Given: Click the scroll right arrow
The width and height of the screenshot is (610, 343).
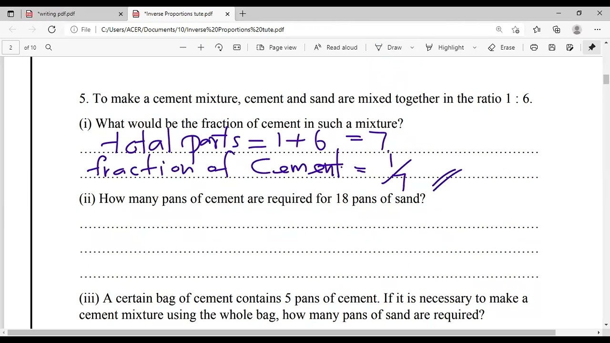Looking at the screenshot, I should [x=599, y=332].
